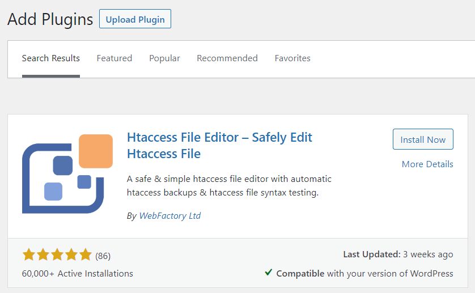Click the (86) ratings count
This screenshot has height=293, width=475.
coord(103,256)
